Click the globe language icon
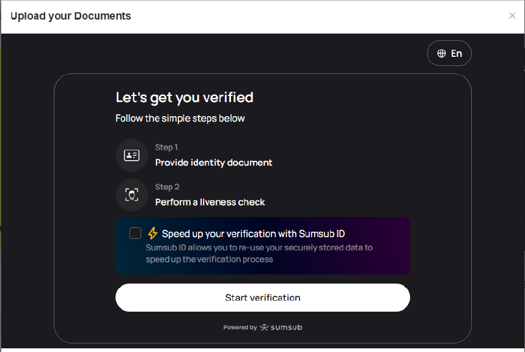 [441, 54]
